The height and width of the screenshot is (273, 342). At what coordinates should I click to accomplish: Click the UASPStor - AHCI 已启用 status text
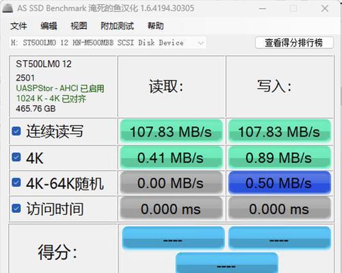coord(60,88)
